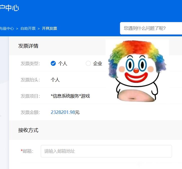Click the 发票类型 field label

(30, 64)
